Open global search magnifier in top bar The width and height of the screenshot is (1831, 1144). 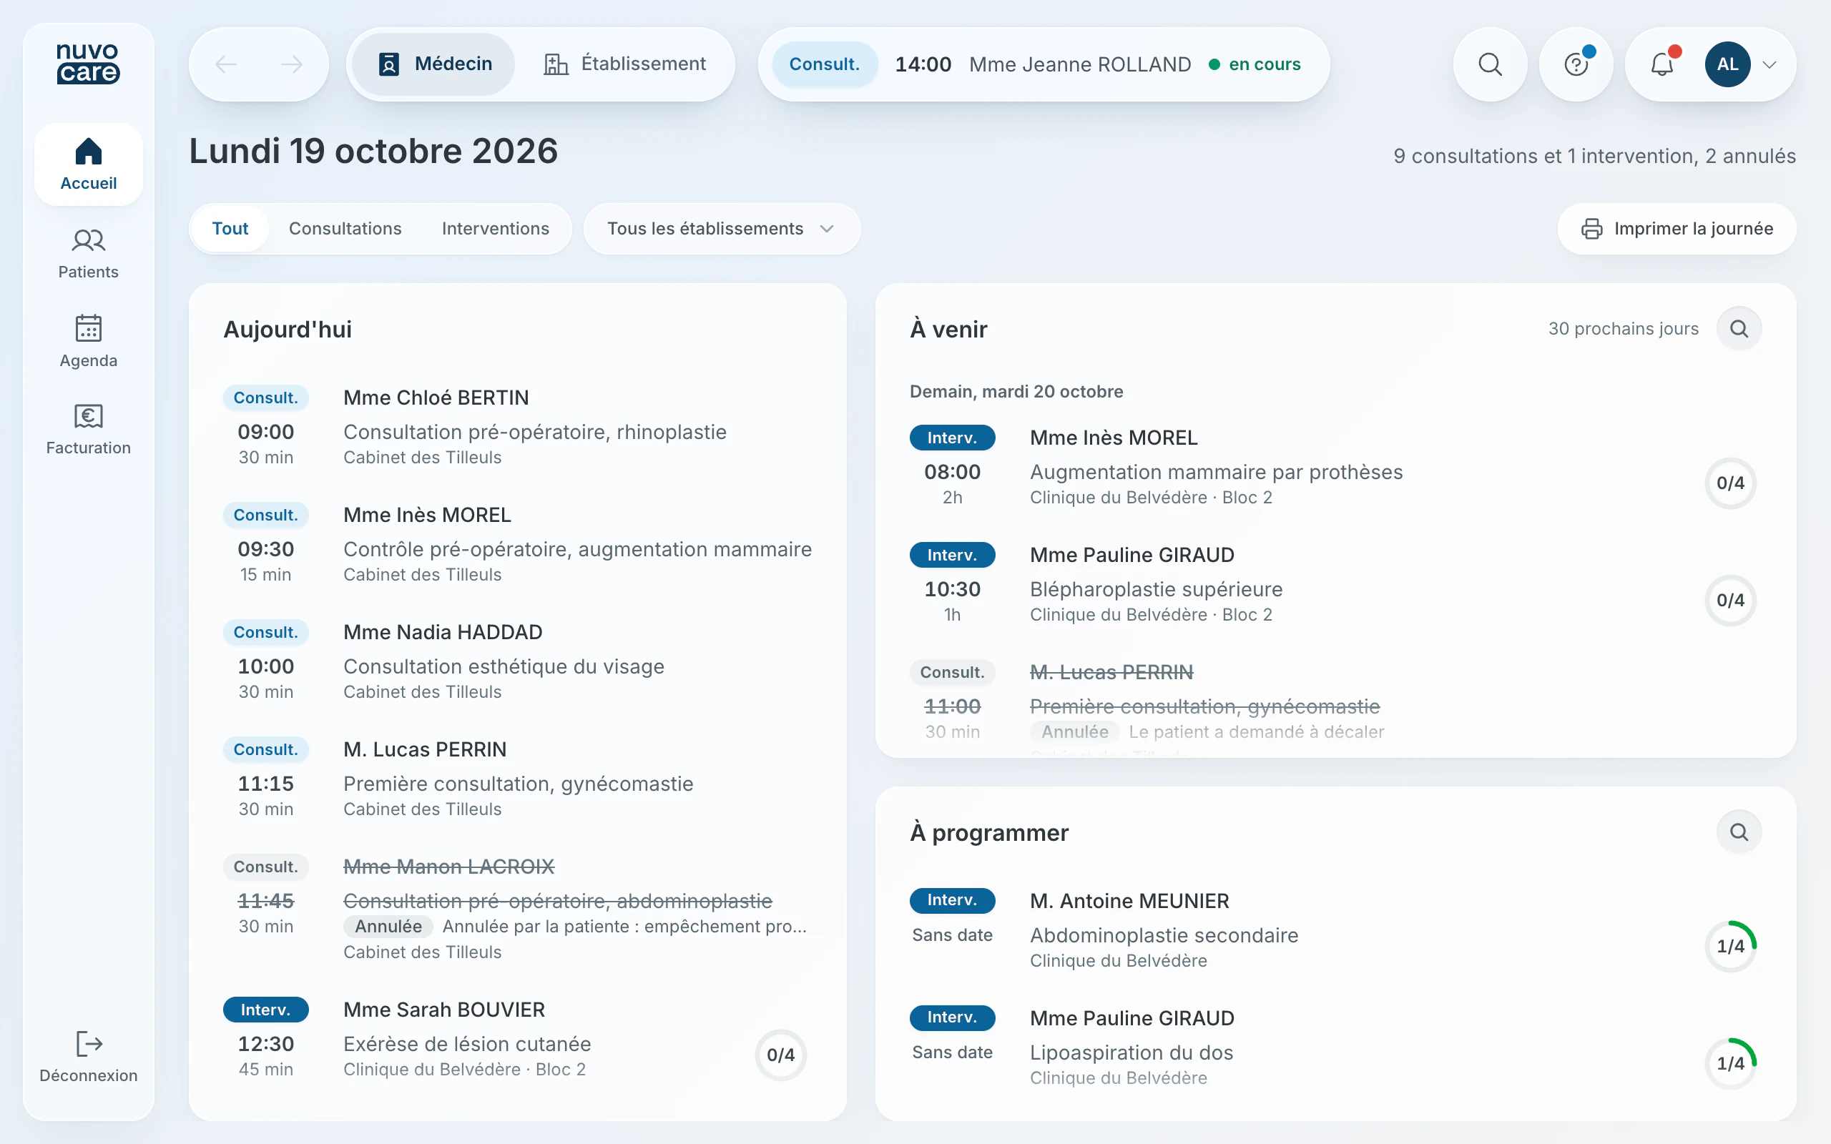point(1490,64)
